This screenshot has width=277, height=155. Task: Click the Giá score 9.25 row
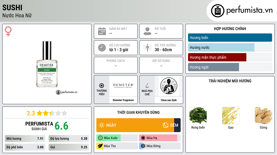coord(69,147)
